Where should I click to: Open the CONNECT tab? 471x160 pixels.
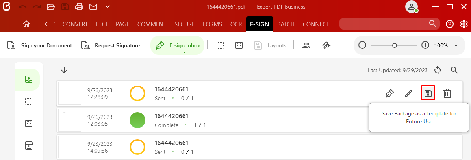point(316,24)
